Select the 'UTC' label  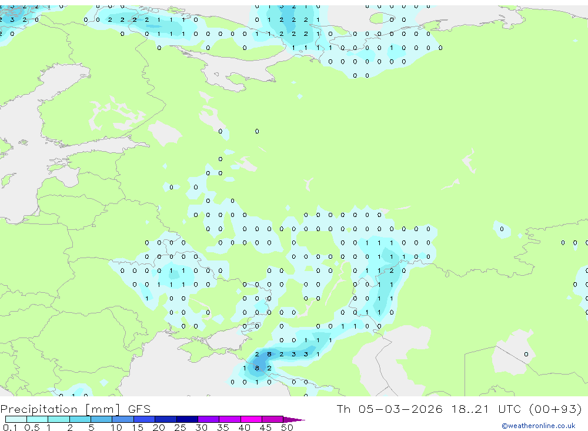pos(510,409)
